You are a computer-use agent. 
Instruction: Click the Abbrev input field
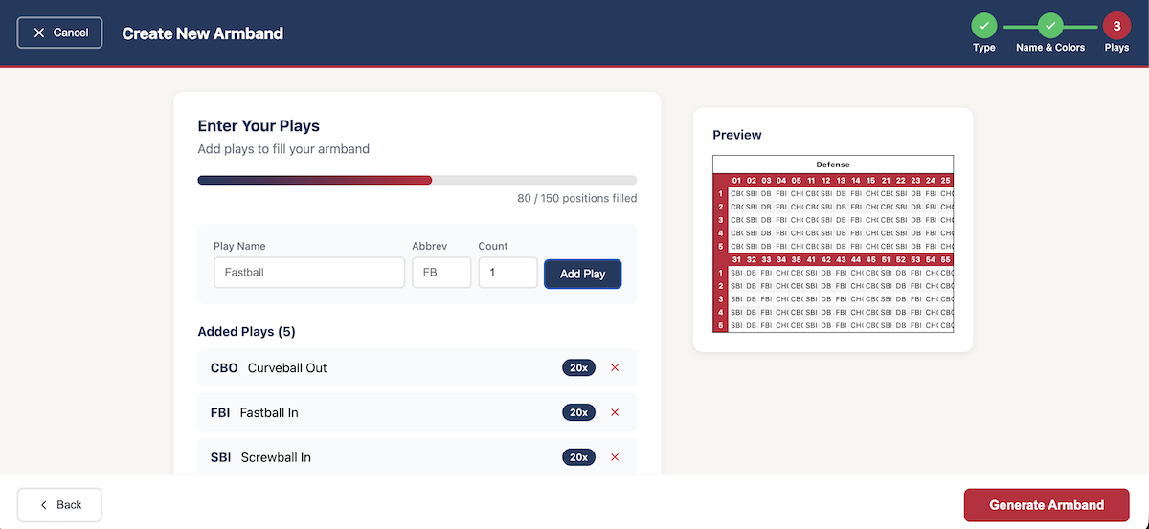click(x=441, y=273)
